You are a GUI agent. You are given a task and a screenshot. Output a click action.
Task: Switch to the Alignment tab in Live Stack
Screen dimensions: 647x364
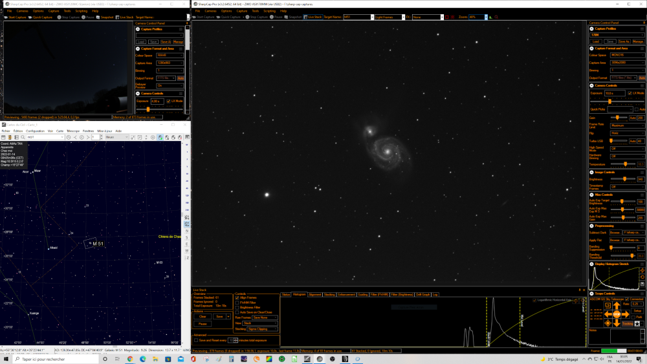315,295
